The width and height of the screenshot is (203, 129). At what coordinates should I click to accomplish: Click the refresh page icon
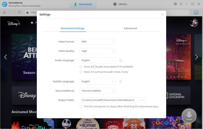click(x=19, y=12)
